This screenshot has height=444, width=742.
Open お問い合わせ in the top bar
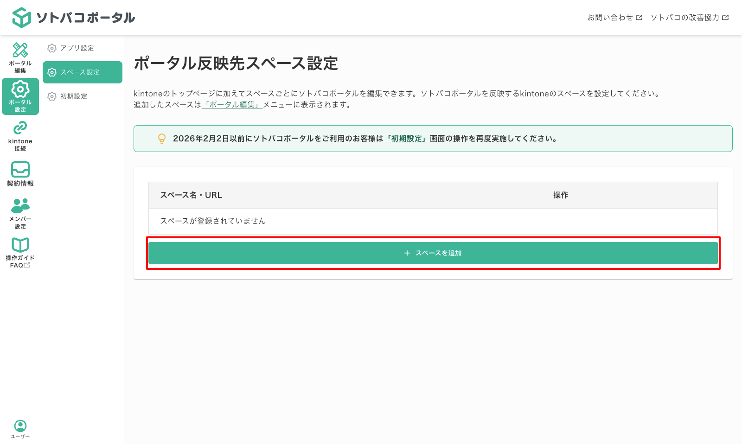(611, 18)
